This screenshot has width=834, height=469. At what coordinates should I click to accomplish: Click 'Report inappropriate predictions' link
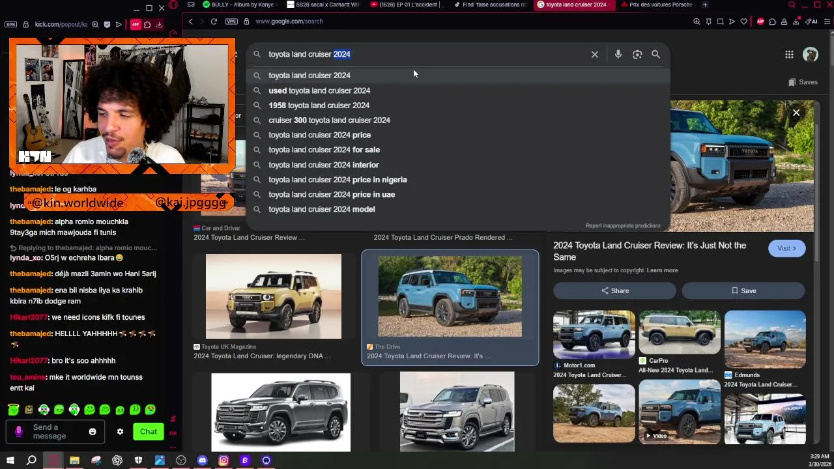tap(623, 225)
